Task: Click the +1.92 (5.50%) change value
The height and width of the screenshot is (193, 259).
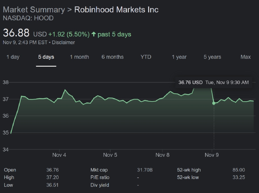Action: click(x=69, y=34)
